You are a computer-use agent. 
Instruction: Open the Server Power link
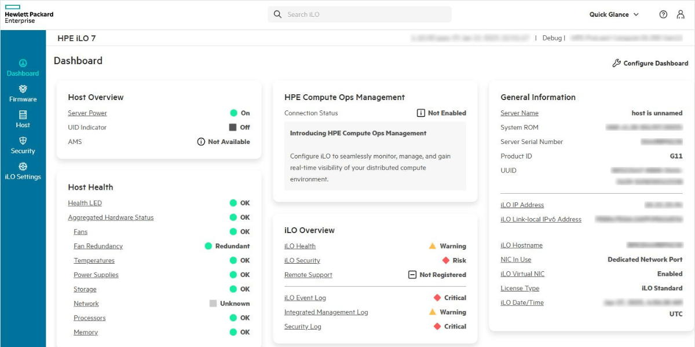[x=87, y=113]
